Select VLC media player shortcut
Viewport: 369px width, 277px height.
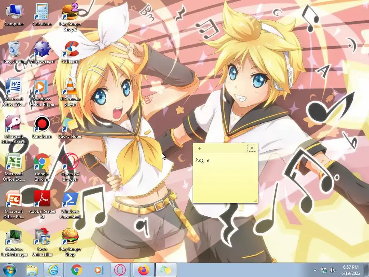pyautogui.click(x=70, y=93)
